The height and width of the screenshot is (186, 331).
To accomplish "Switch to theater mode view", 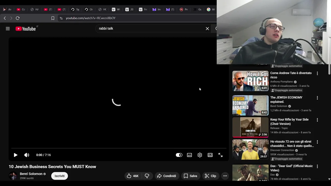I will [x=210, y=155].
